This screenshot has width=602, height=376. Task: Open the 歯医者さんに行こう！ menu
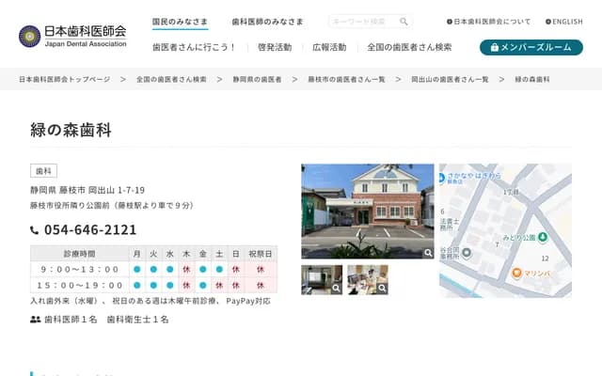tap(195, 47)
